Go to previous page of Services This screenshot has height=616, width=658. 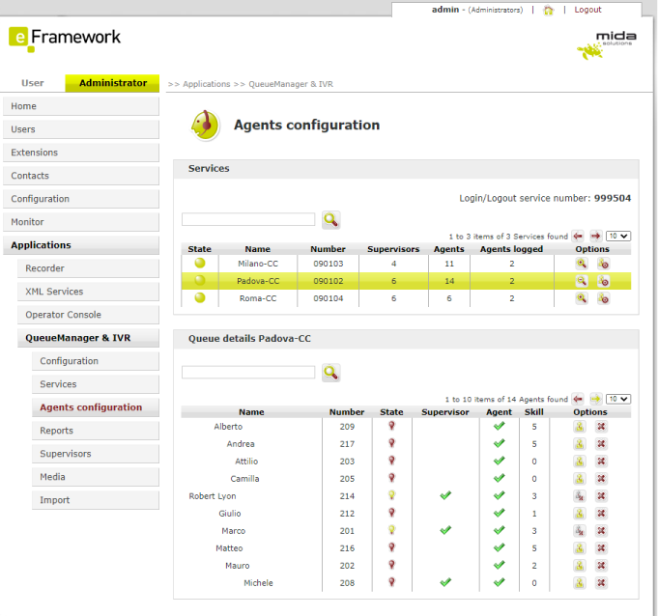pyautogui.click(x=578, y=237)
